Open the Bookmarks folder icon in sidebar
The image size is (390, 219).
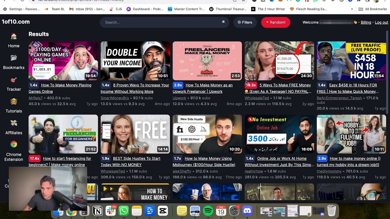(x=14, y=58)
